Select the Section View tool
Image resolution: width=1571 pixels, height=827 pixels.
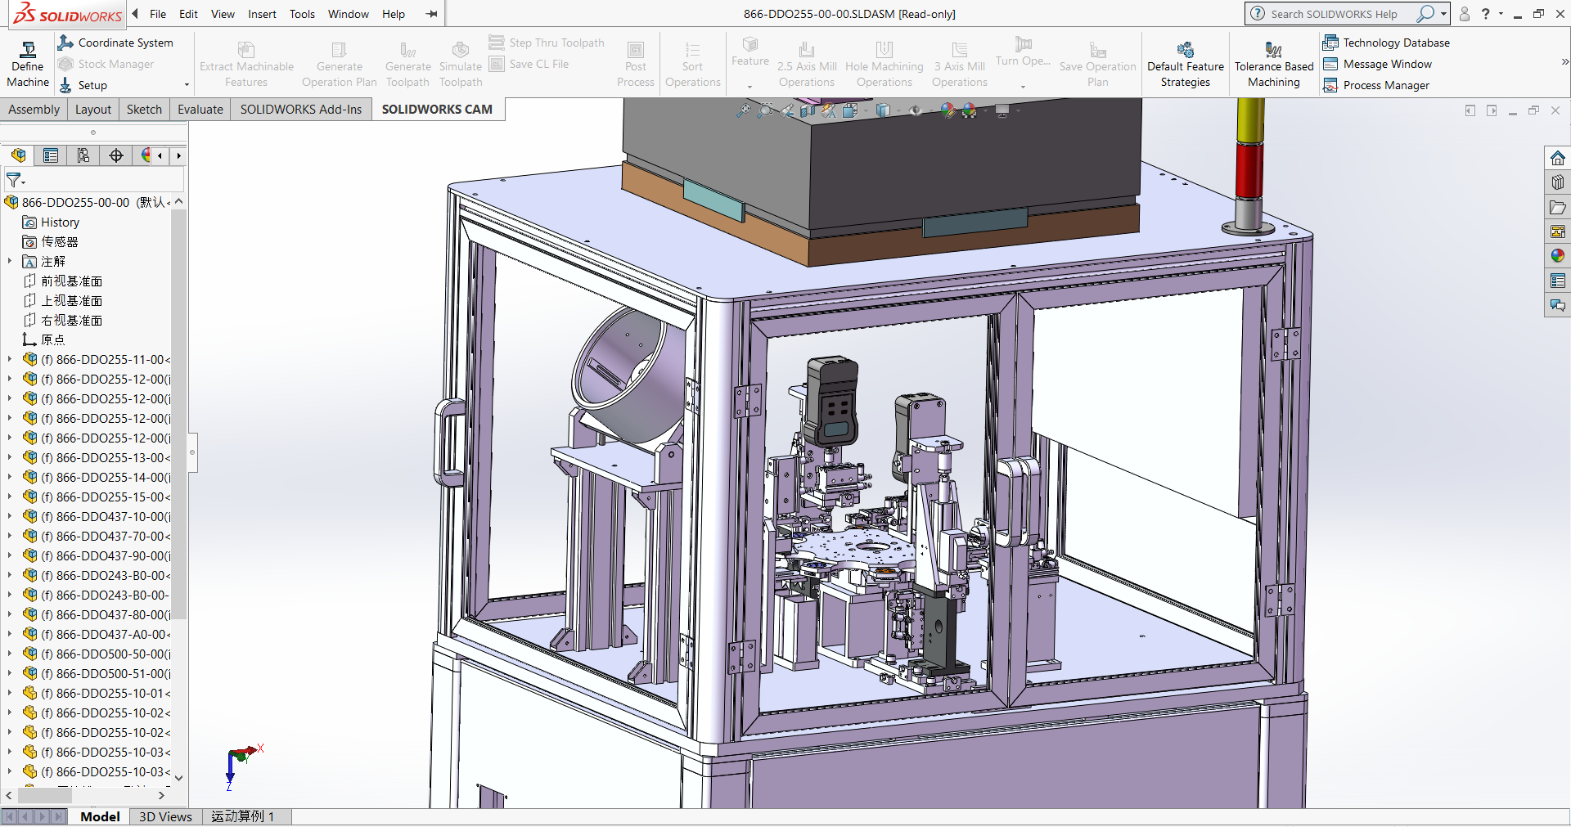(808, 111)
